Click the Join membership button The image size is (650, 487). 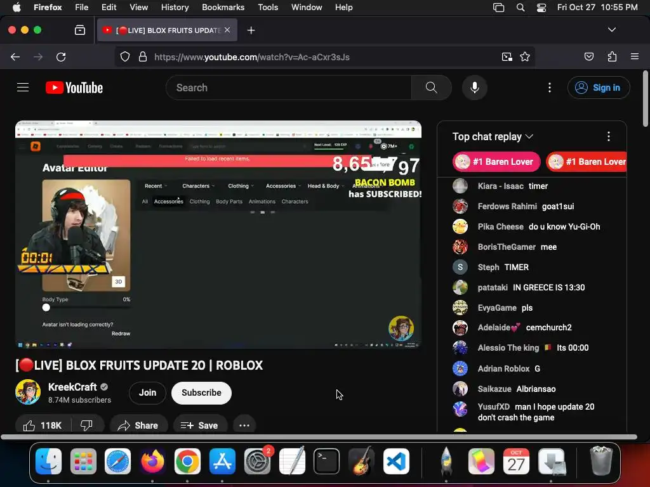(x=147, y=393)
